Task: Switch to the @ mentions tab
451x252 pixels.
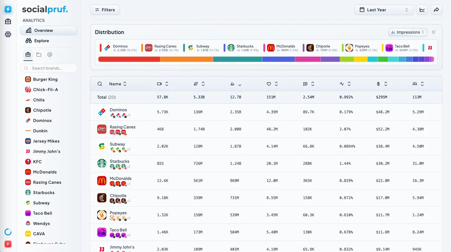Action: coord(50,55)
